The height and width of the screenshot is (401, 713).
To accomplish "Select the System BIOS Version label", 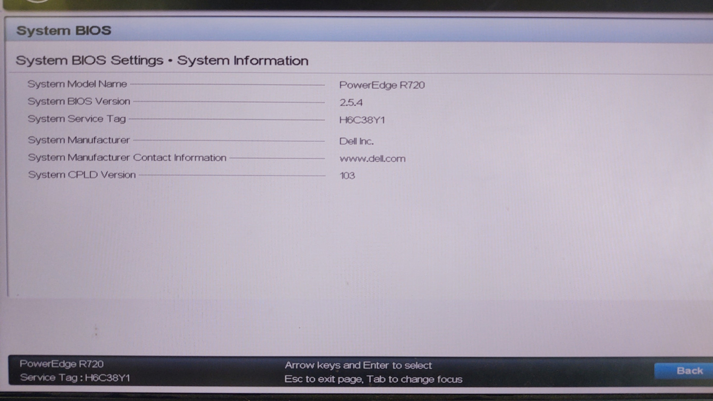I will 79,101.
